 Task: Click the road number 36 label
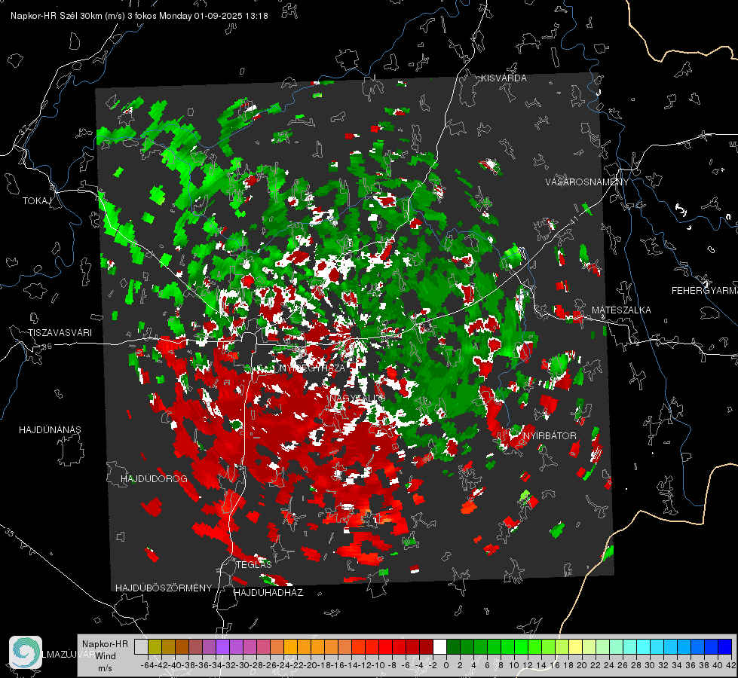tap(47, 347)
